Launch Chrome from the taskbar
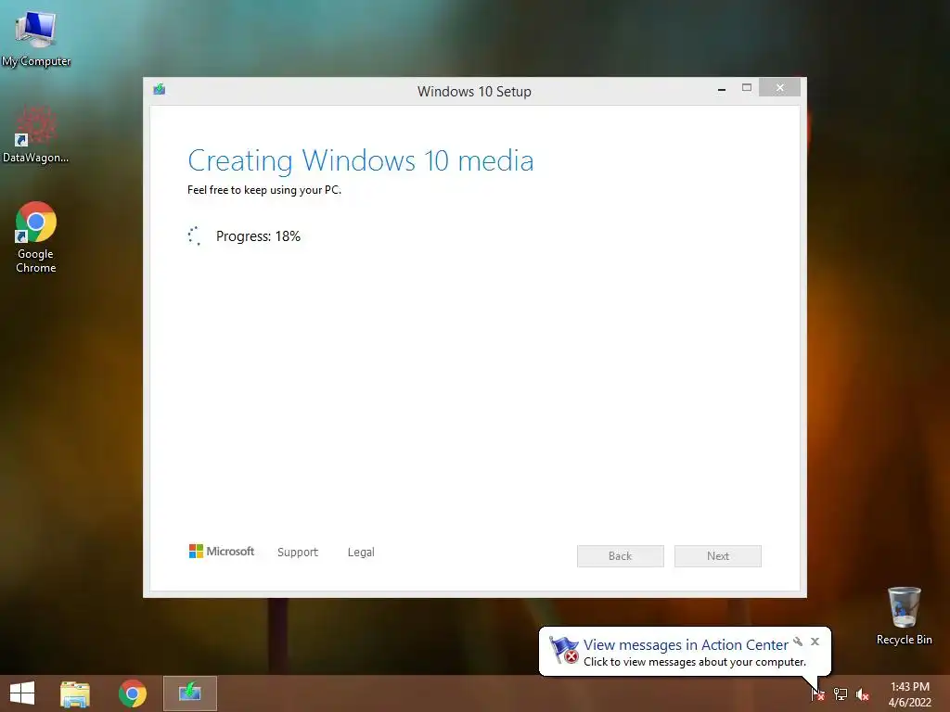950x712 pixels. [133, 693]
